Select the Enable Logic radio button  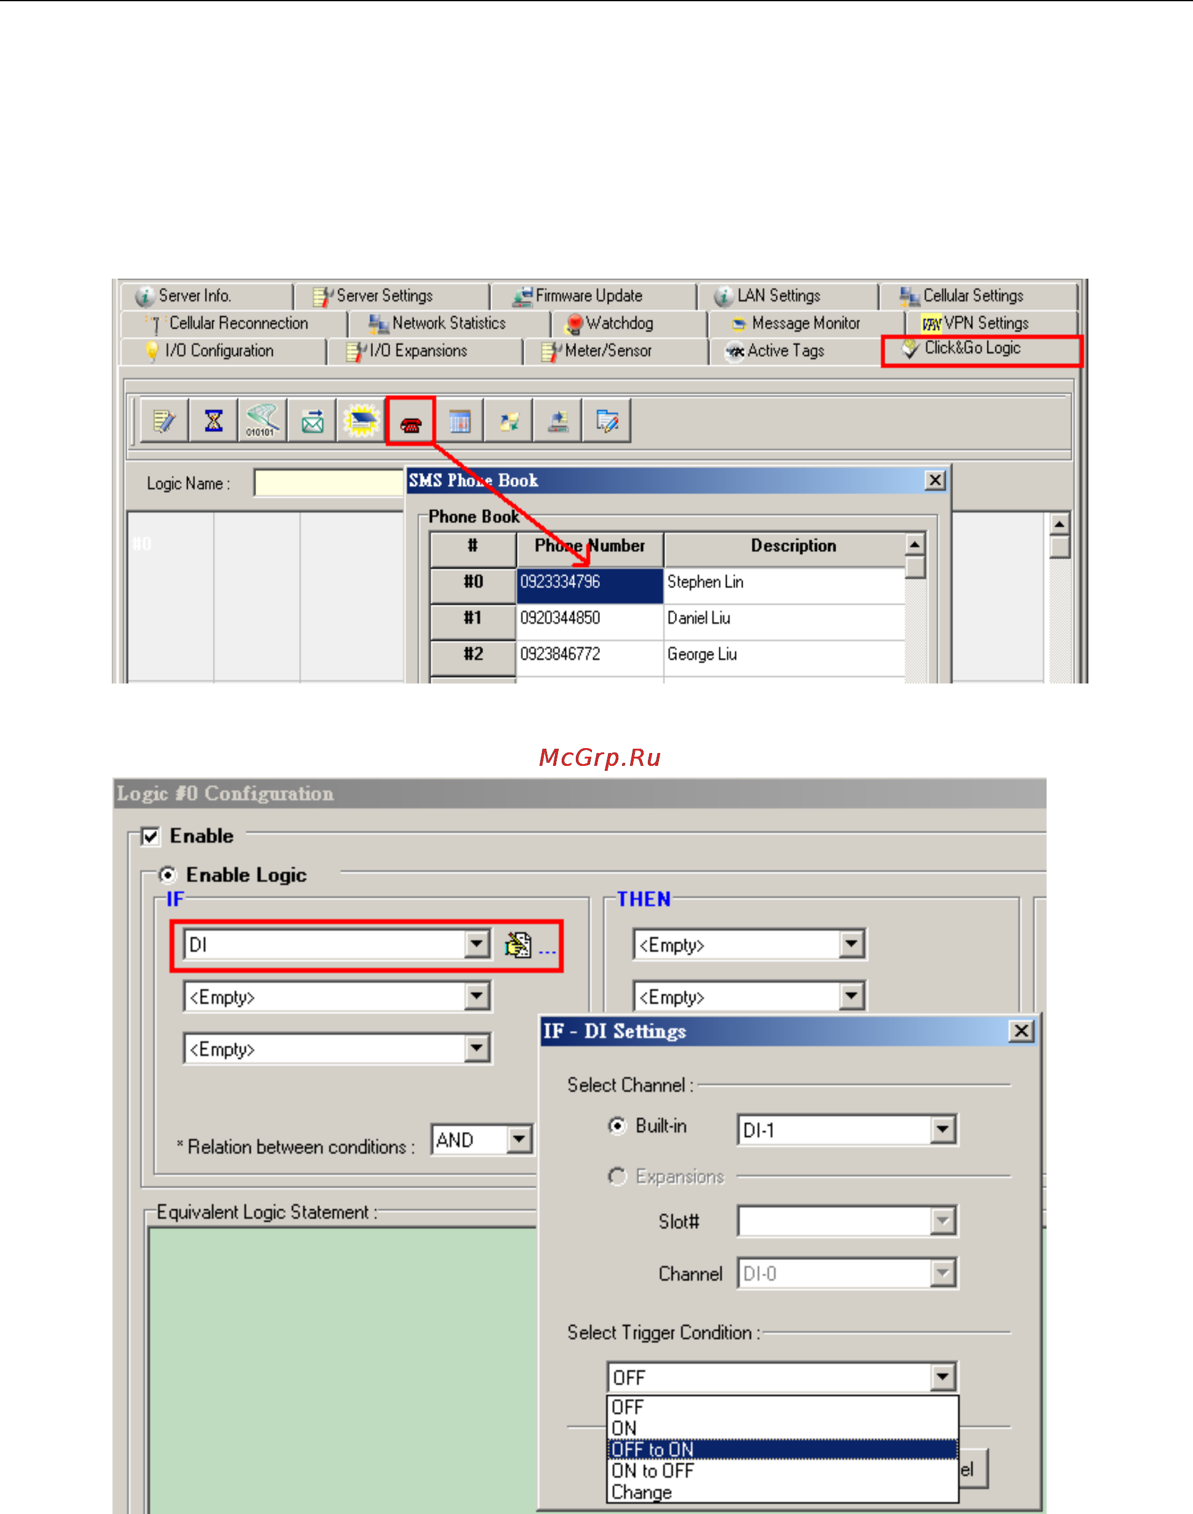point(167,875)
